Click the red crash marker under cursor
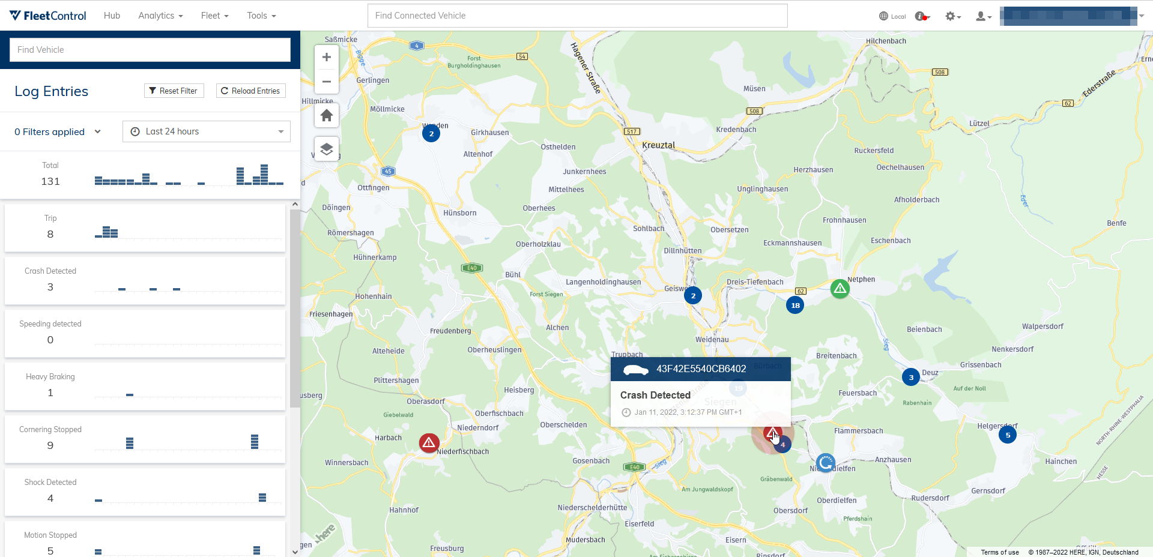Image resolution: width=1153 pixels, height=557 pixels. click(772, 432)
